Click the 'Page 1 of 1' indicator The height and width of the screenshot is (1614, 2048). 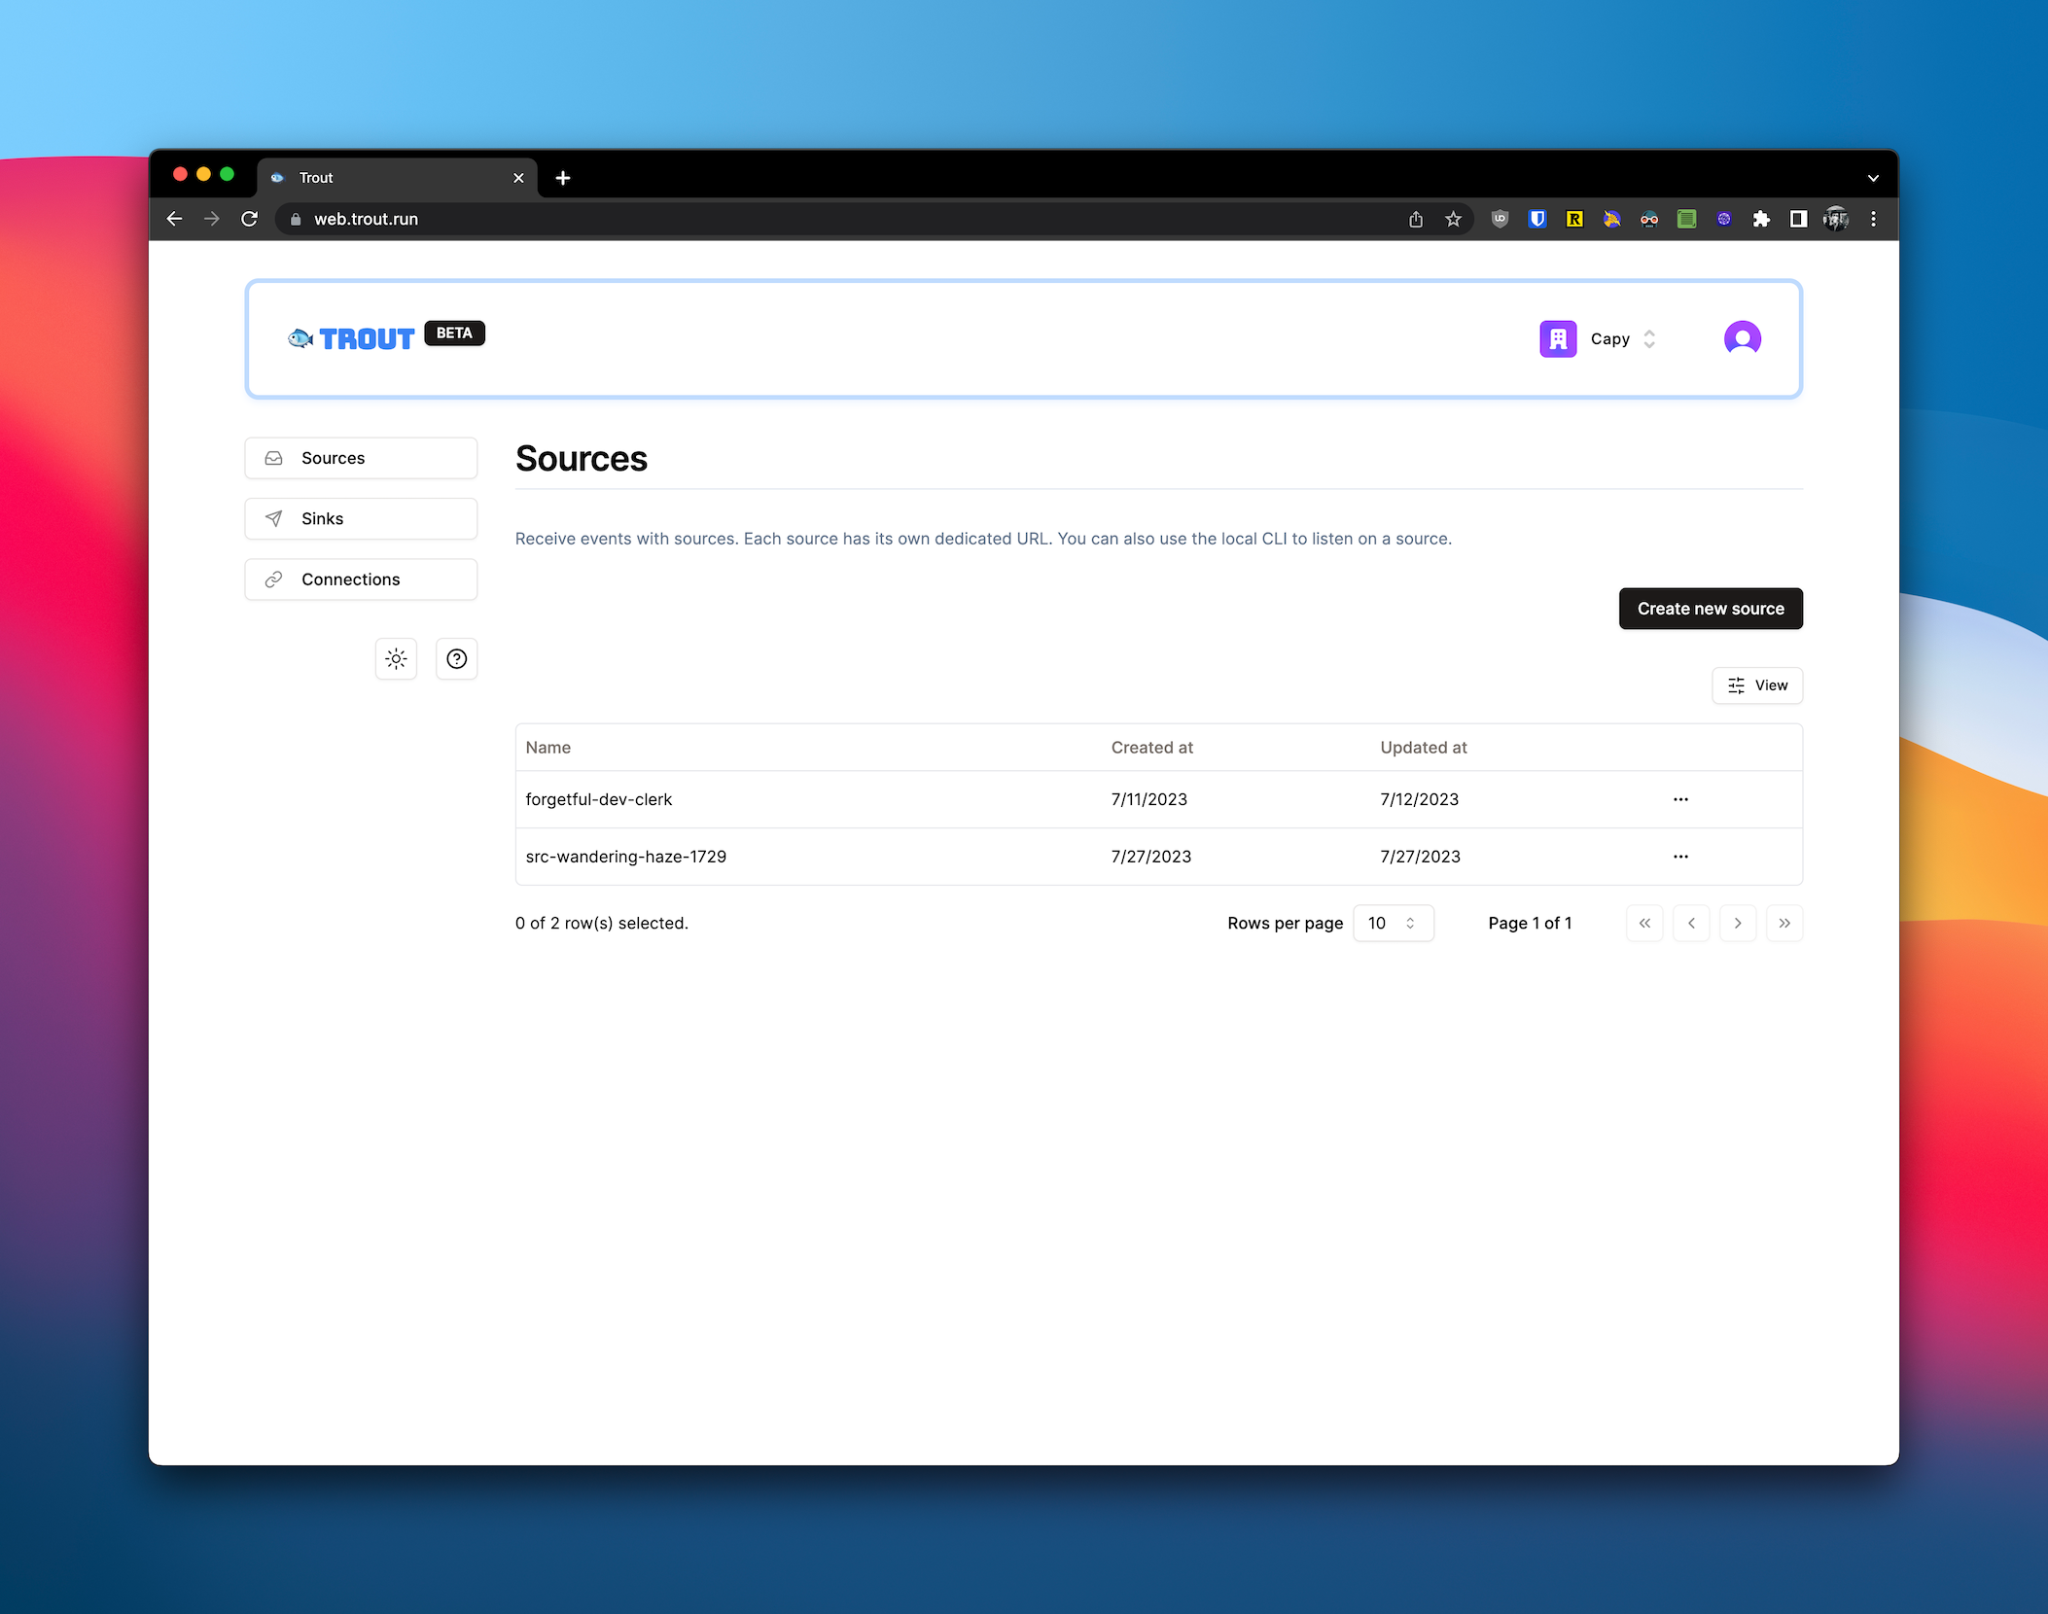point(1530,923)
